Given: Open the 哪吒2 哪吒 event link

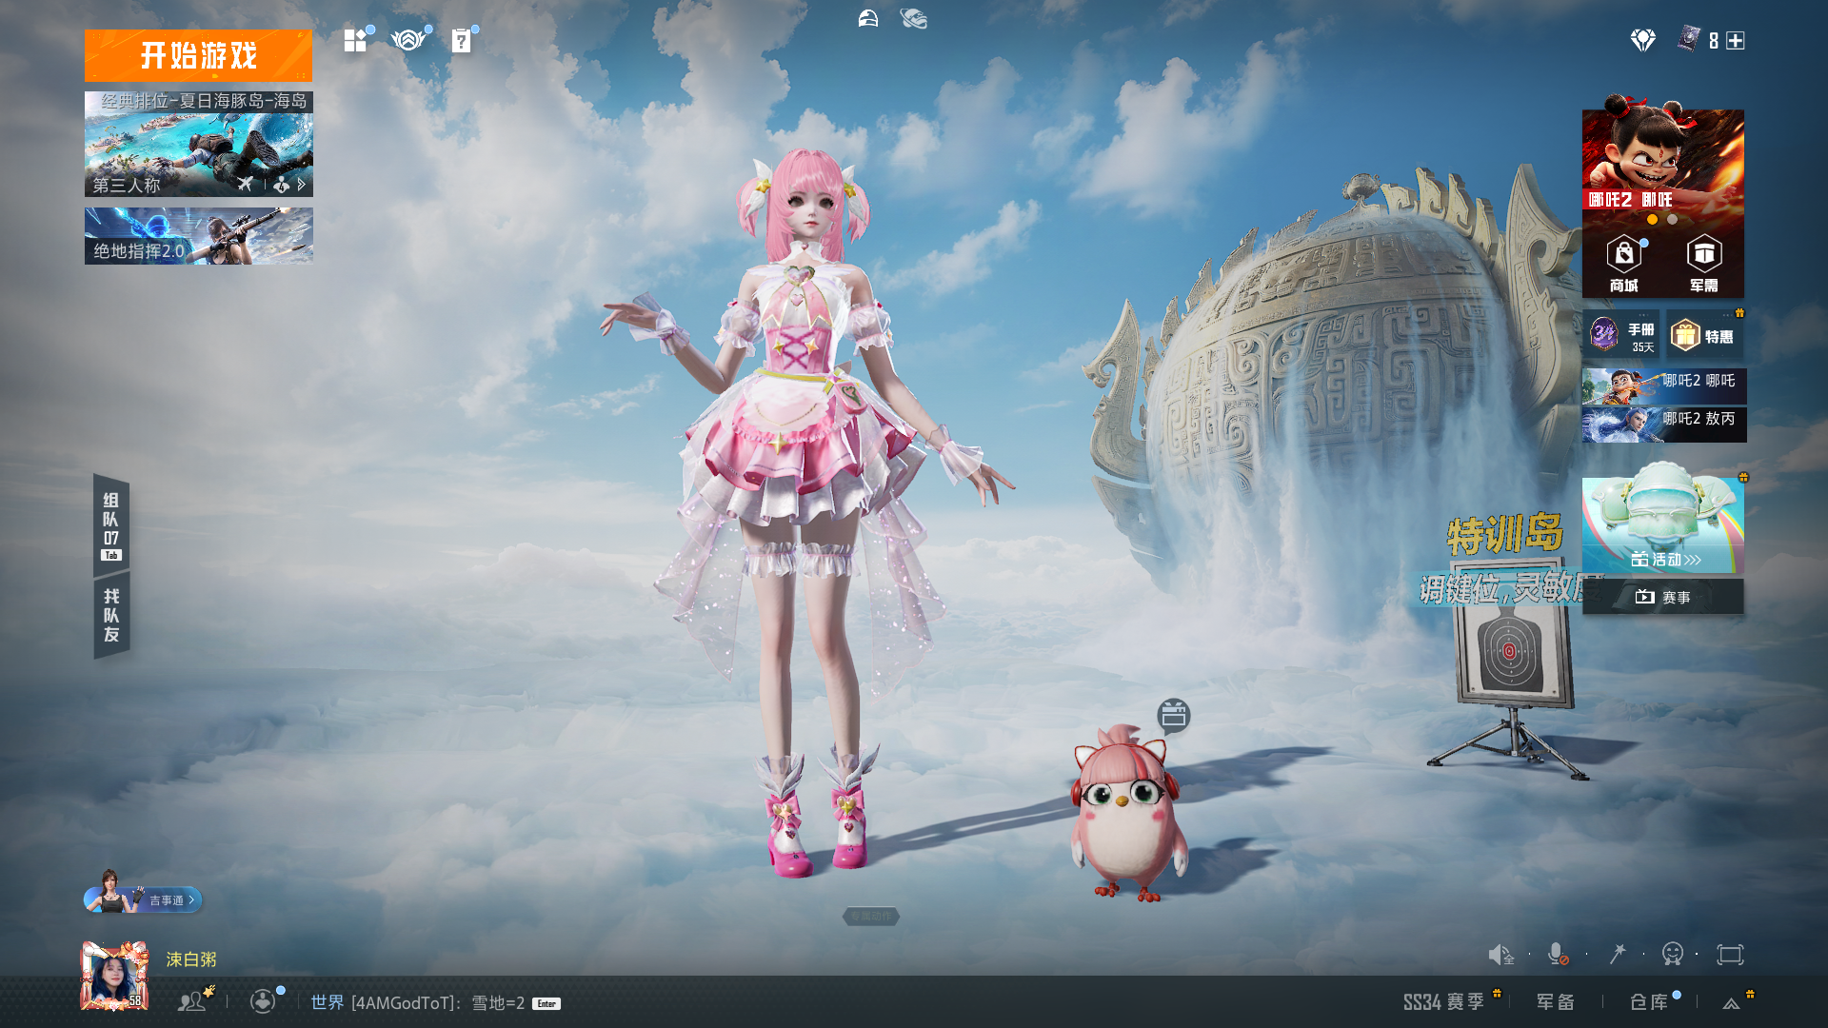Looking at the screenshot, I should 1664,385.
